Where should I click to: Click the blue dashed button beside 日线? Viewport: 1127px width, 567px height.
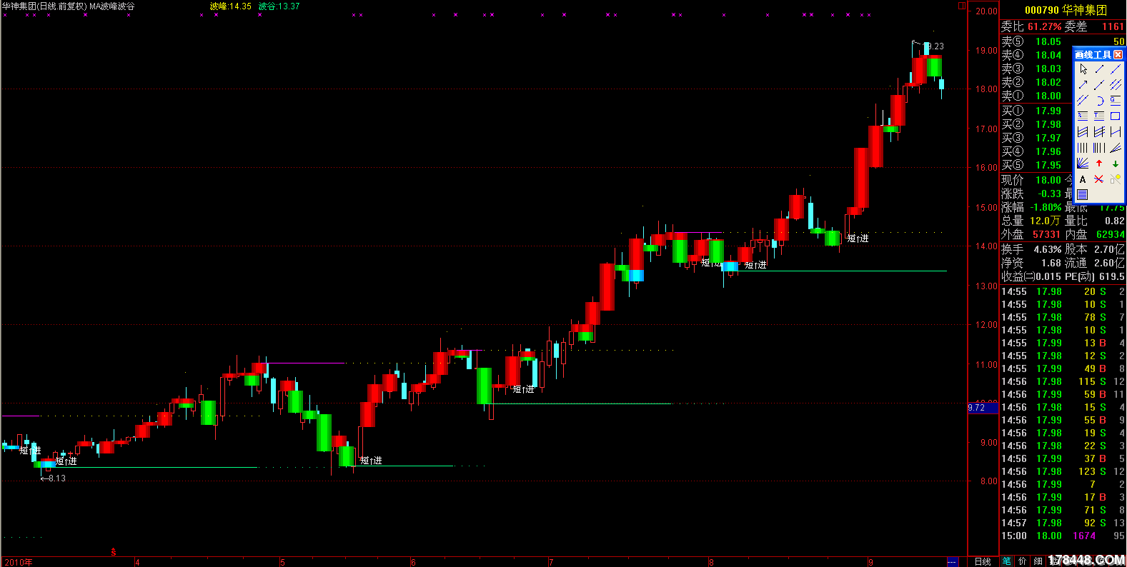[x=952, y=562]
